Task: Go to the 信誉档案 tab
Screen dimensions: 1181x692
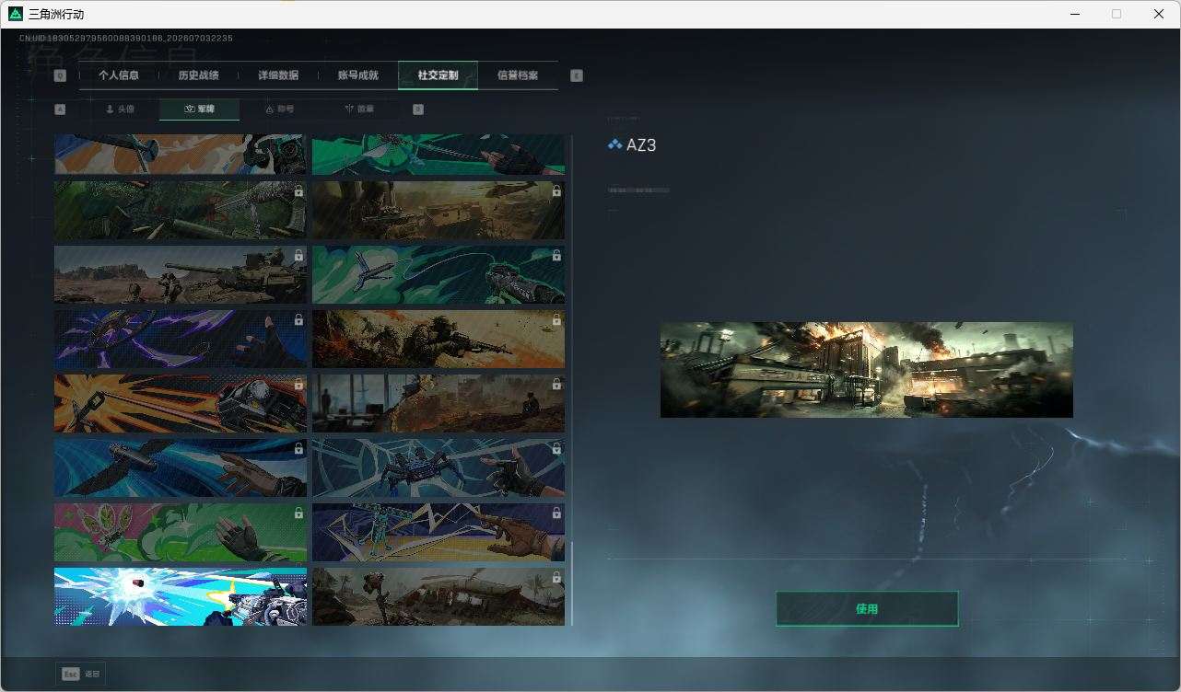Action: pyautogui.click(x=518, y=75)
